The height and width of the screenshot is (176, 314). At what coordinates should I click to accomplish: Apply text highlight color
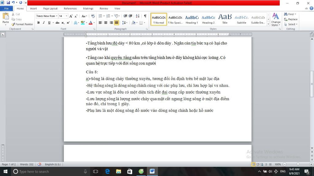point(82,23)
